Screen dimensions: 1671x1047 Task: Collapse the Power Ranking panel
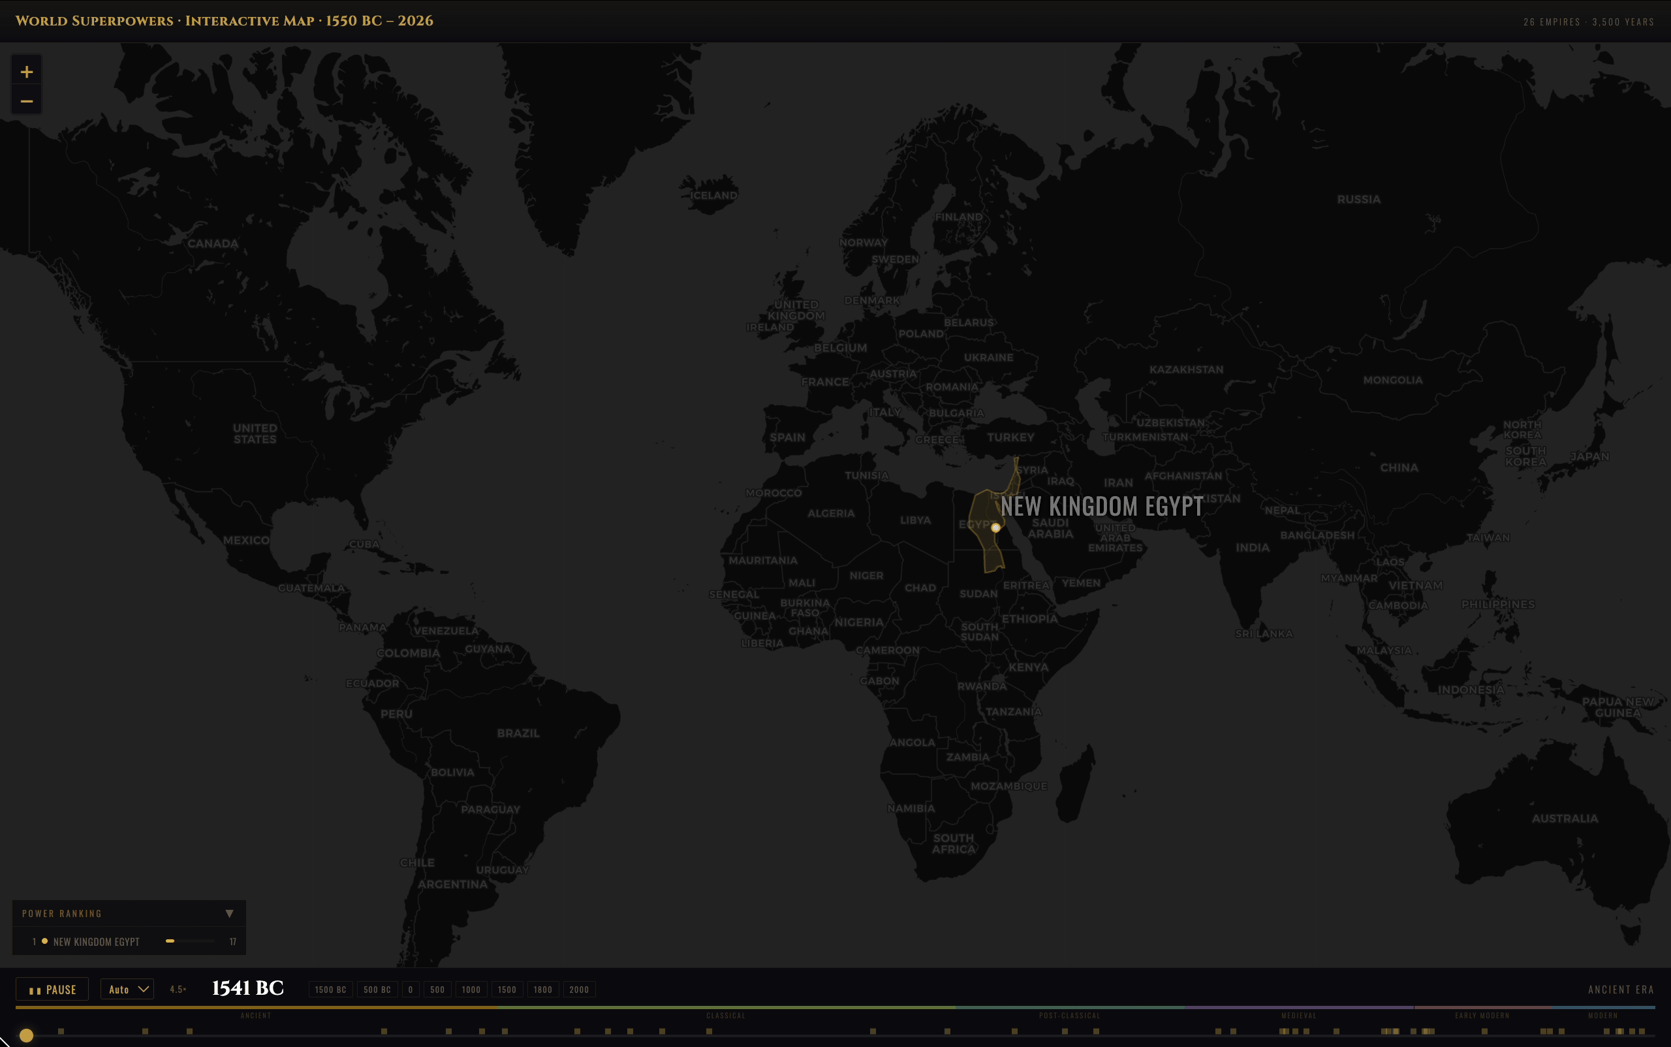(x=229, y=913)
